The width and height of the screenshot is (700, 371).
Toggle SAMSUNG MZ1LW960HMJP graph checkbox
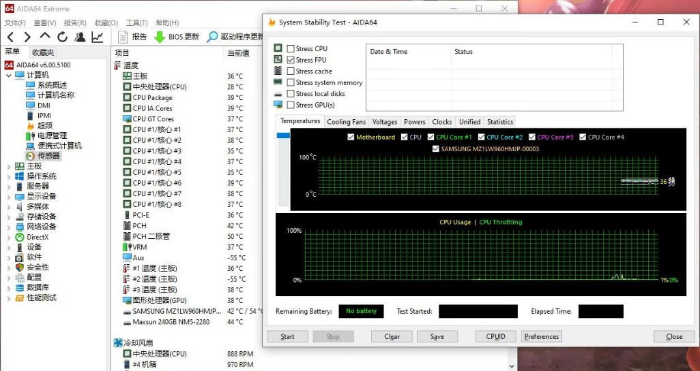436,149
